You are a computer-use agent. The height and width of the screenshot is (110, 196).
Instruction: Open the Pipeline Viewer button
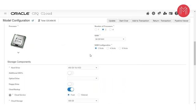click(182, 21)
